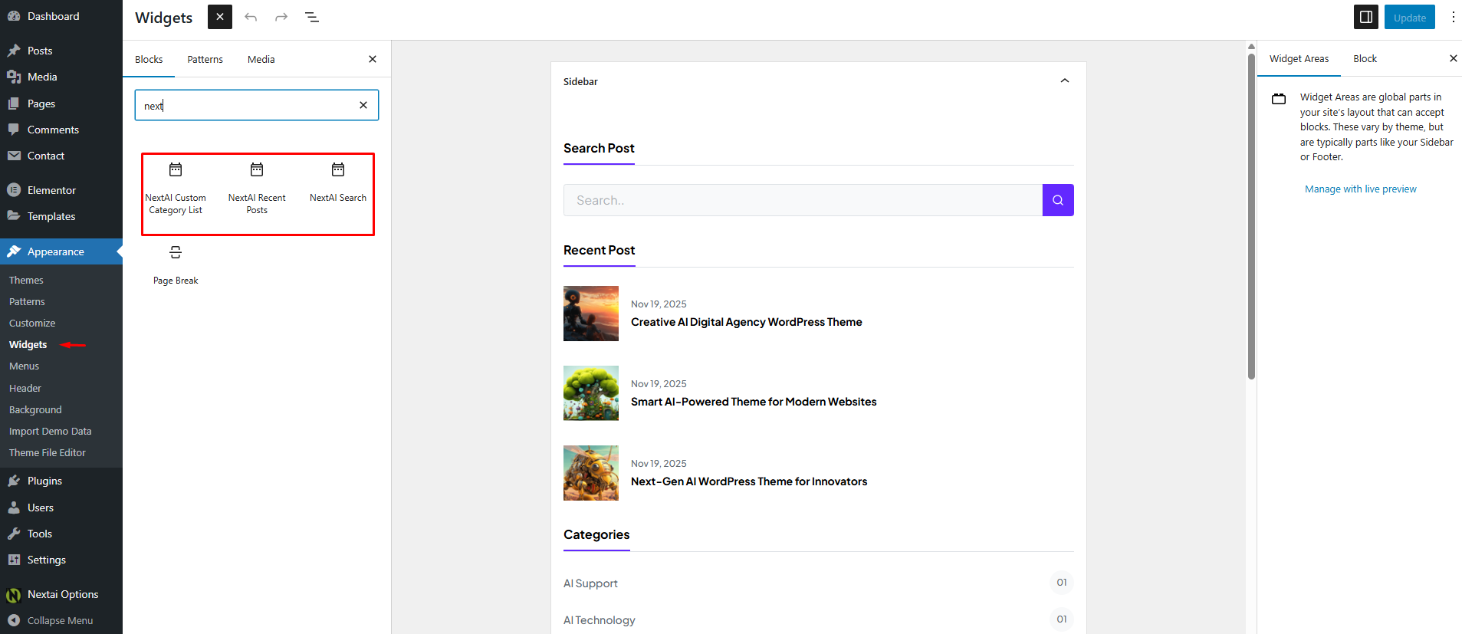Open Manage with live preview link
1462x634 pixels.
click(x=1360, y=189)
